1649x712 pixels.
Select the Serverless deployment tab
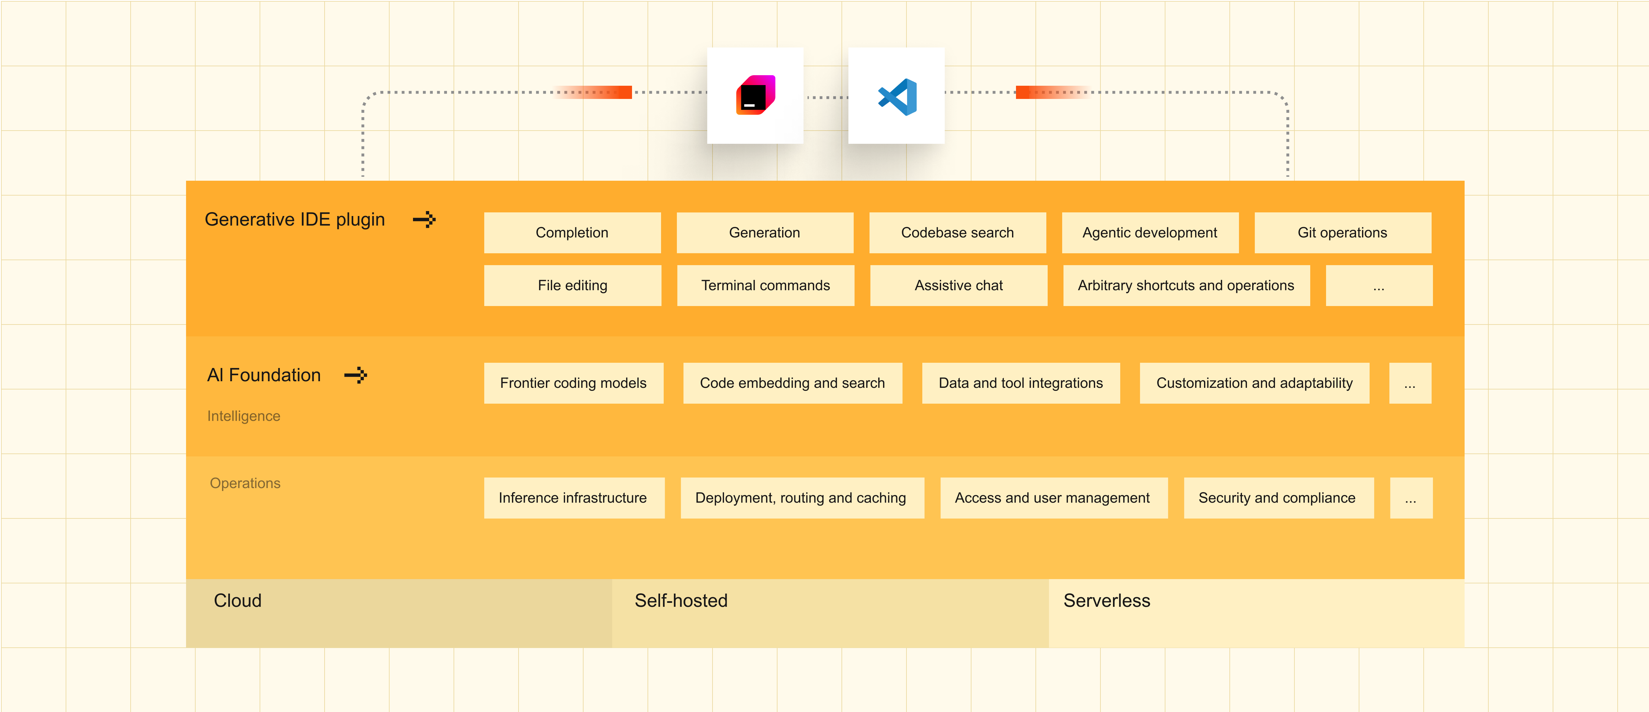pos(1256,613)
